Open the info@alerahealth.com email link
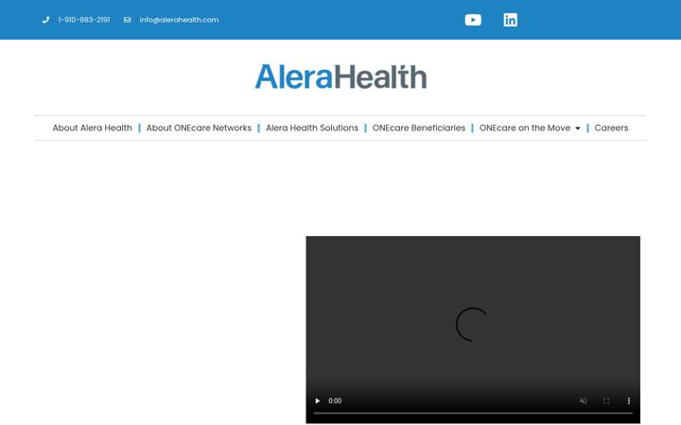The image size is (681, 425). (x=179, y=20)
